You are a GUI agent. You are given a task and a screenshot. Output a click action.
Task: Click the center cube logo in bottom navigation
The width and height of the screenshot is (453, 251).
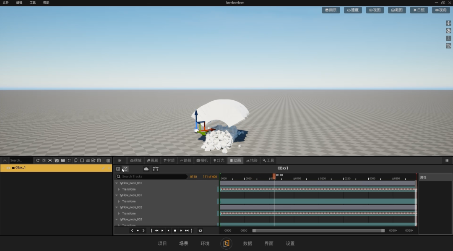[226, 243]
